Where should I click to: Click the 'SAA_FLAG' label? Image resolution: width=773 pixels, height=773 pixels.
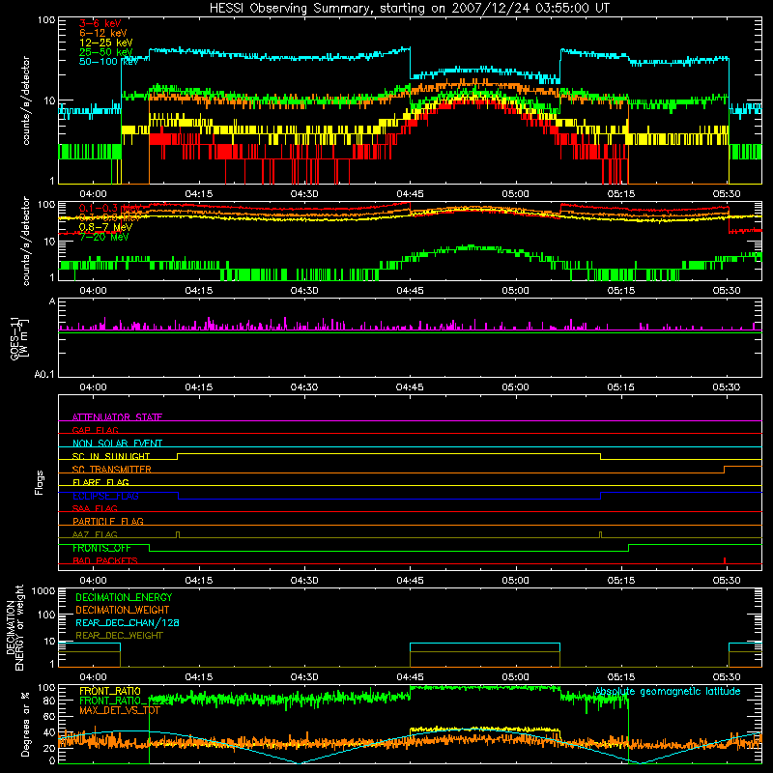(95, 508)
